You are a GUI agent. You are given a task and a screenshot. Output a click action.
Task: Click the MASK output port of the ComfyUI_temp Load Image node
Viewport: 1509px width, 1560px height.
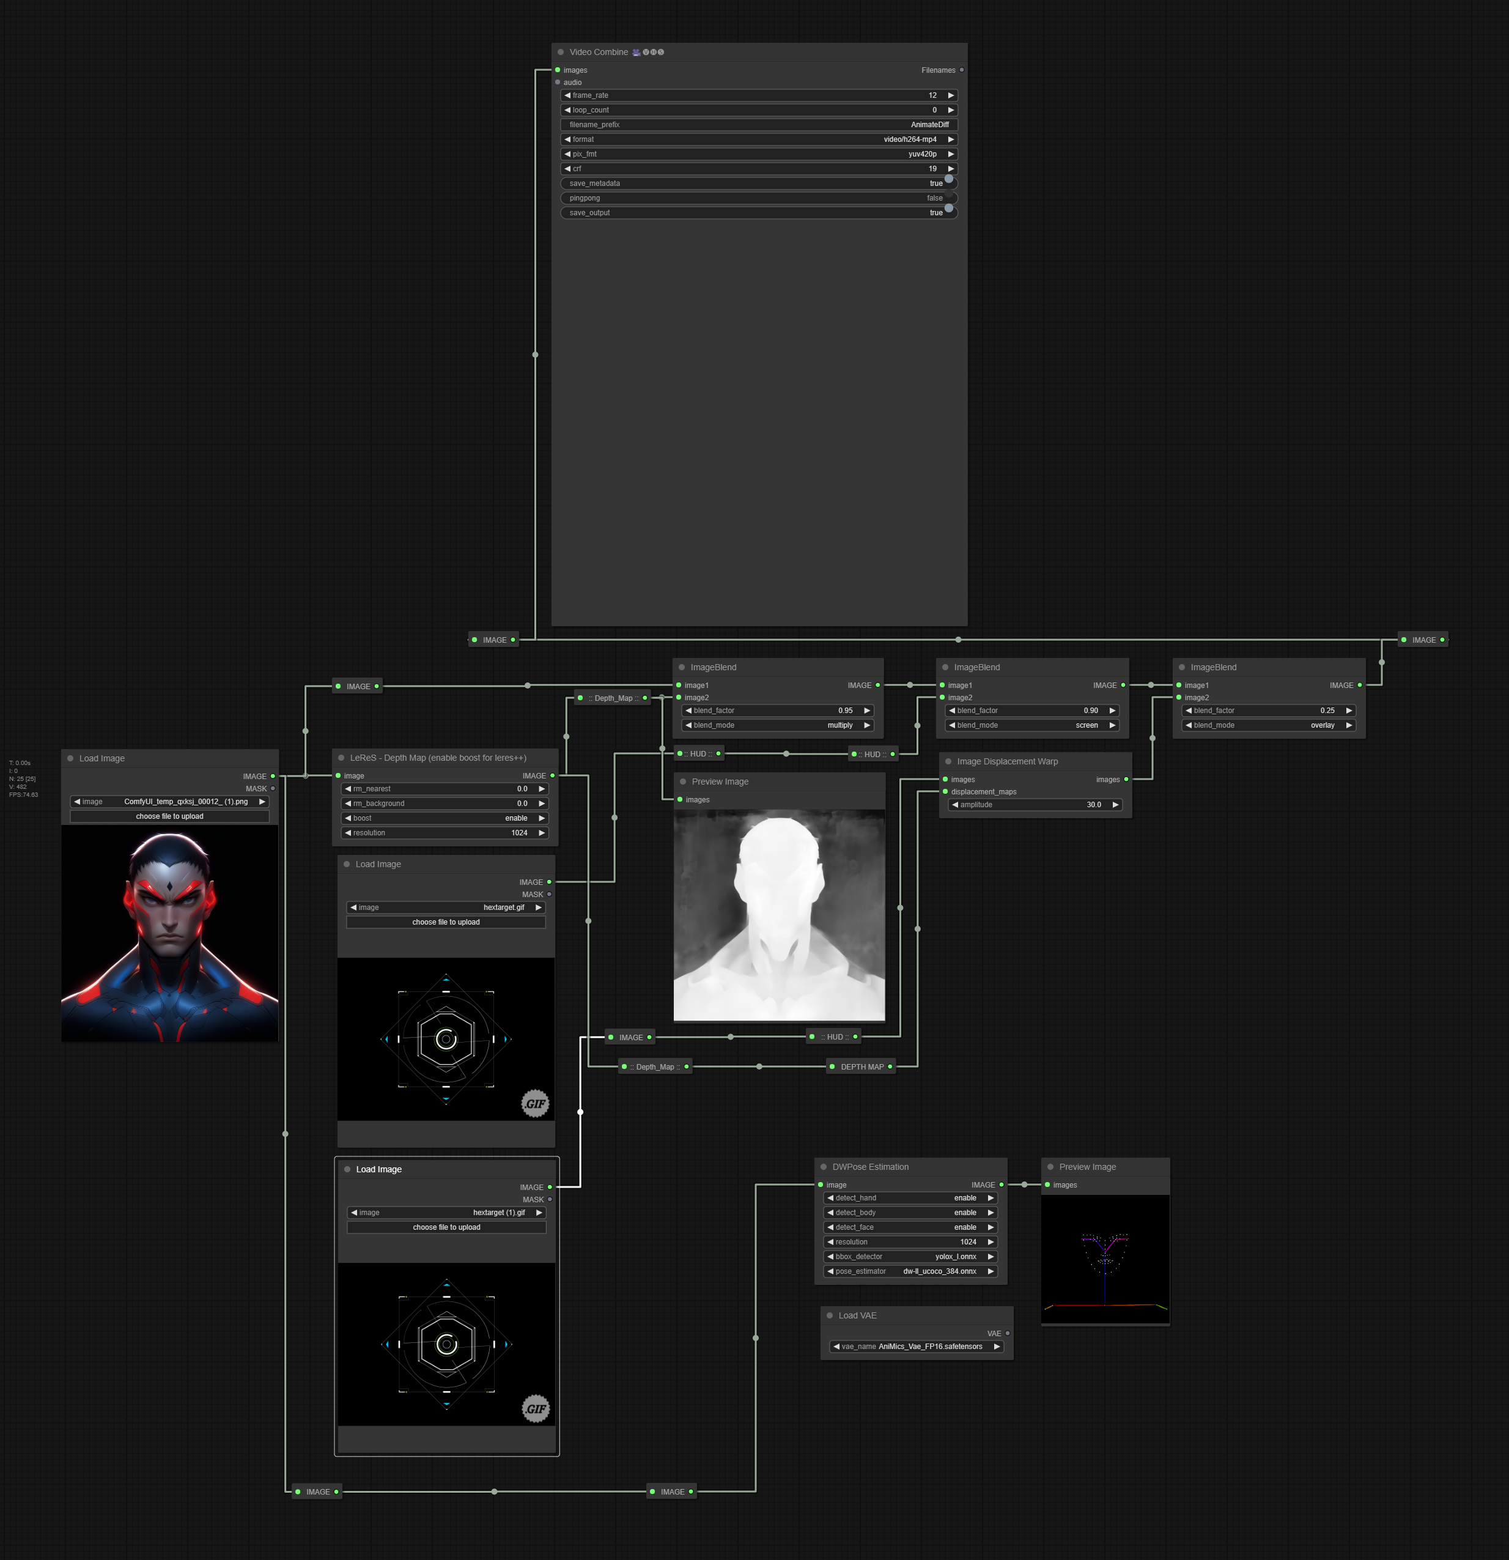coord(273,789)
